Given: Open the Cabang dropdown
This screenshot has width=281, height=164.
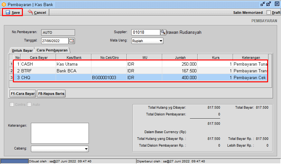Looking at the screenshot, I should [x=60, y=149].
